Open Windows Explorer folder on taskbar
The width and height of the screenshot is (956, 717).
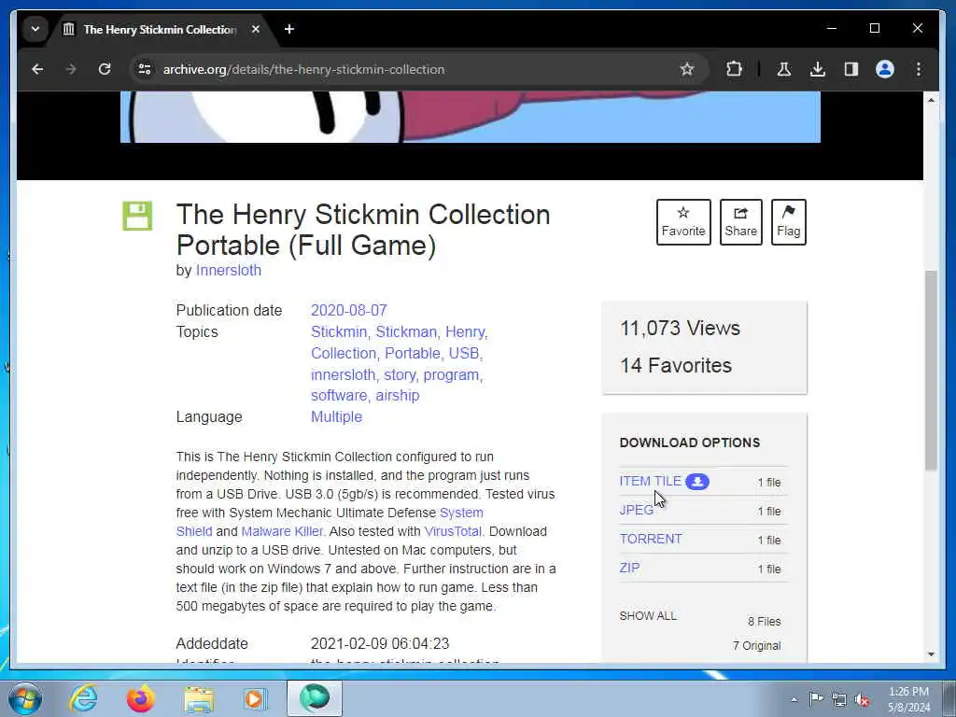(199, 700)
